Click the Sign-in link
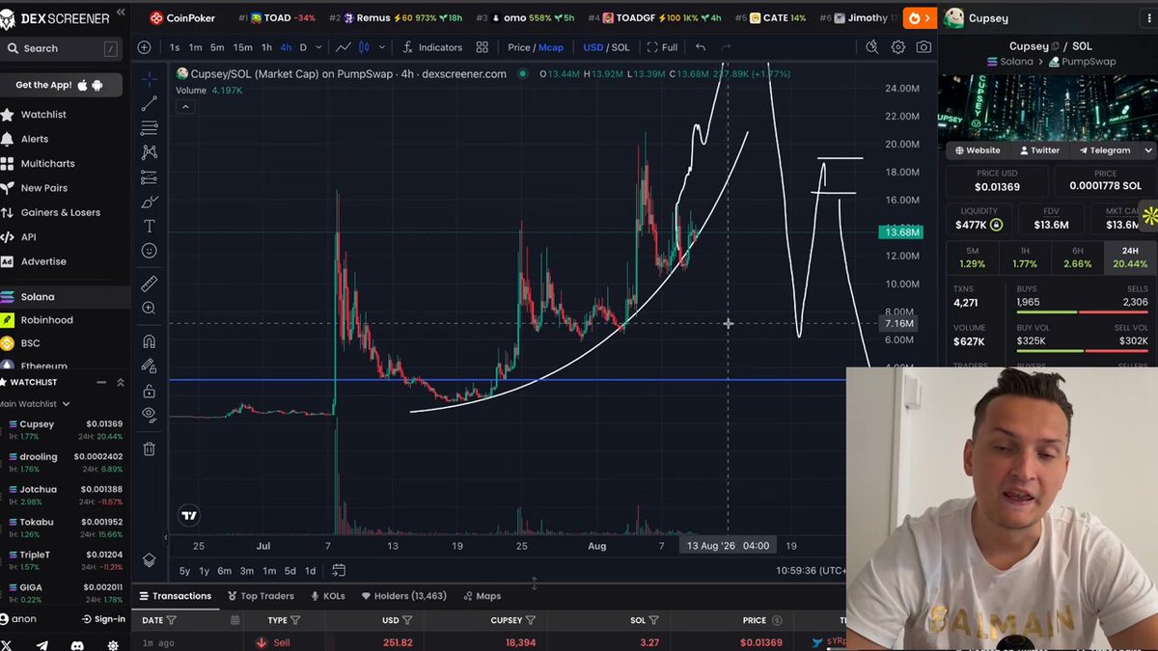 pyautogui.click(x=103, y=619)
